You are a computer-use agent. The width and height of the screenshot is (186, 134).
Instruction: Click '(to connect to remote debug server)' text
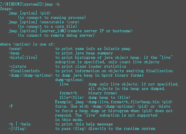(56, 35)
